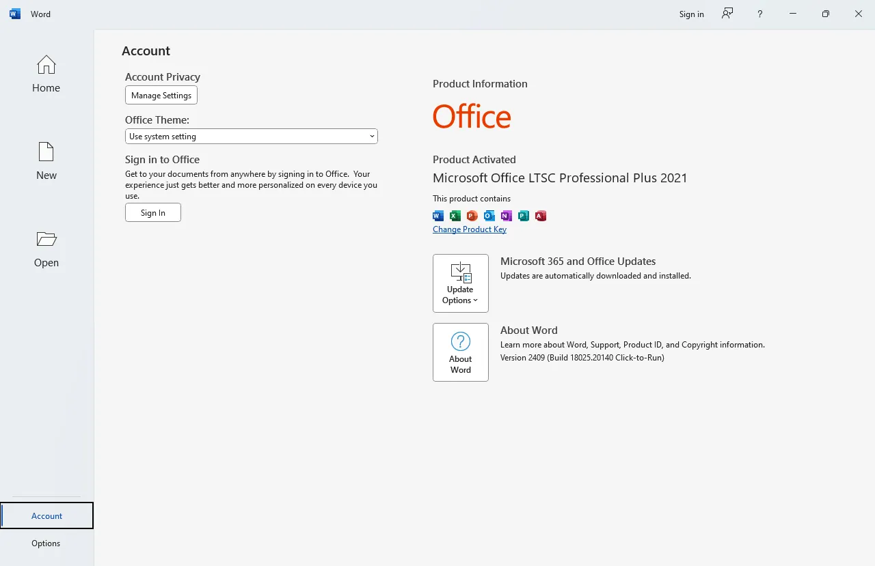Click the About Word heading text
875x566 pixels.
[529, 330]
